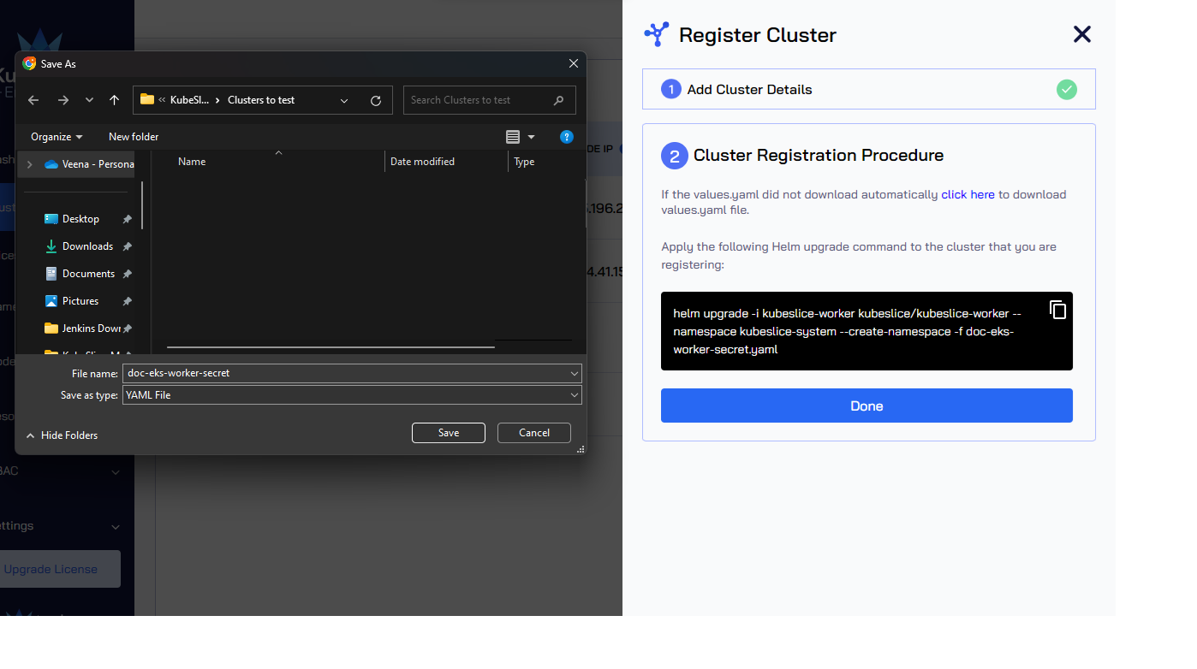Close the Register Cluster panel
Viewport: 1197px width, 669px height.
click(x=1082, y=34)
